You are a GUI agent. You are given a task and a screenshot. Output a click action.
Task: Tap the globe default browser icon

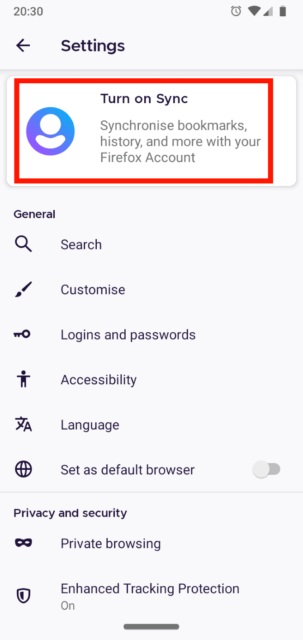click(23, 469)
